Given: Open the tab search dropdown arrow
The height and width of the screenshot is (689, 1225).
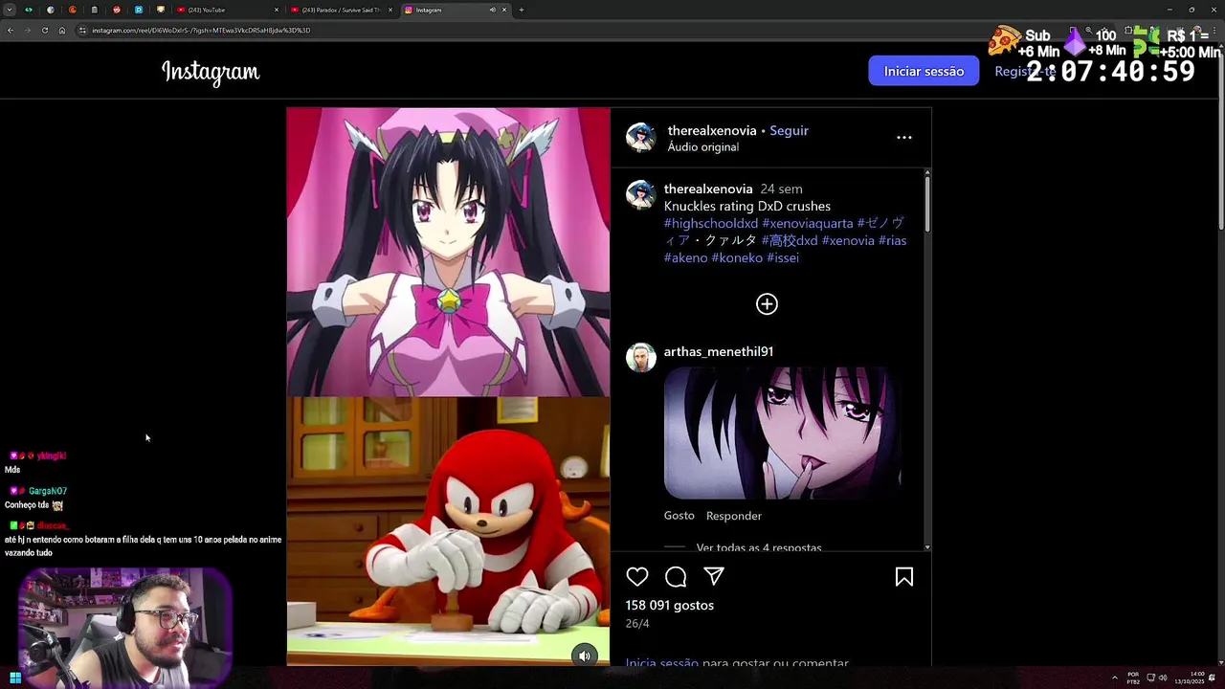Looking at the screenshot, I should coord(9,10).
